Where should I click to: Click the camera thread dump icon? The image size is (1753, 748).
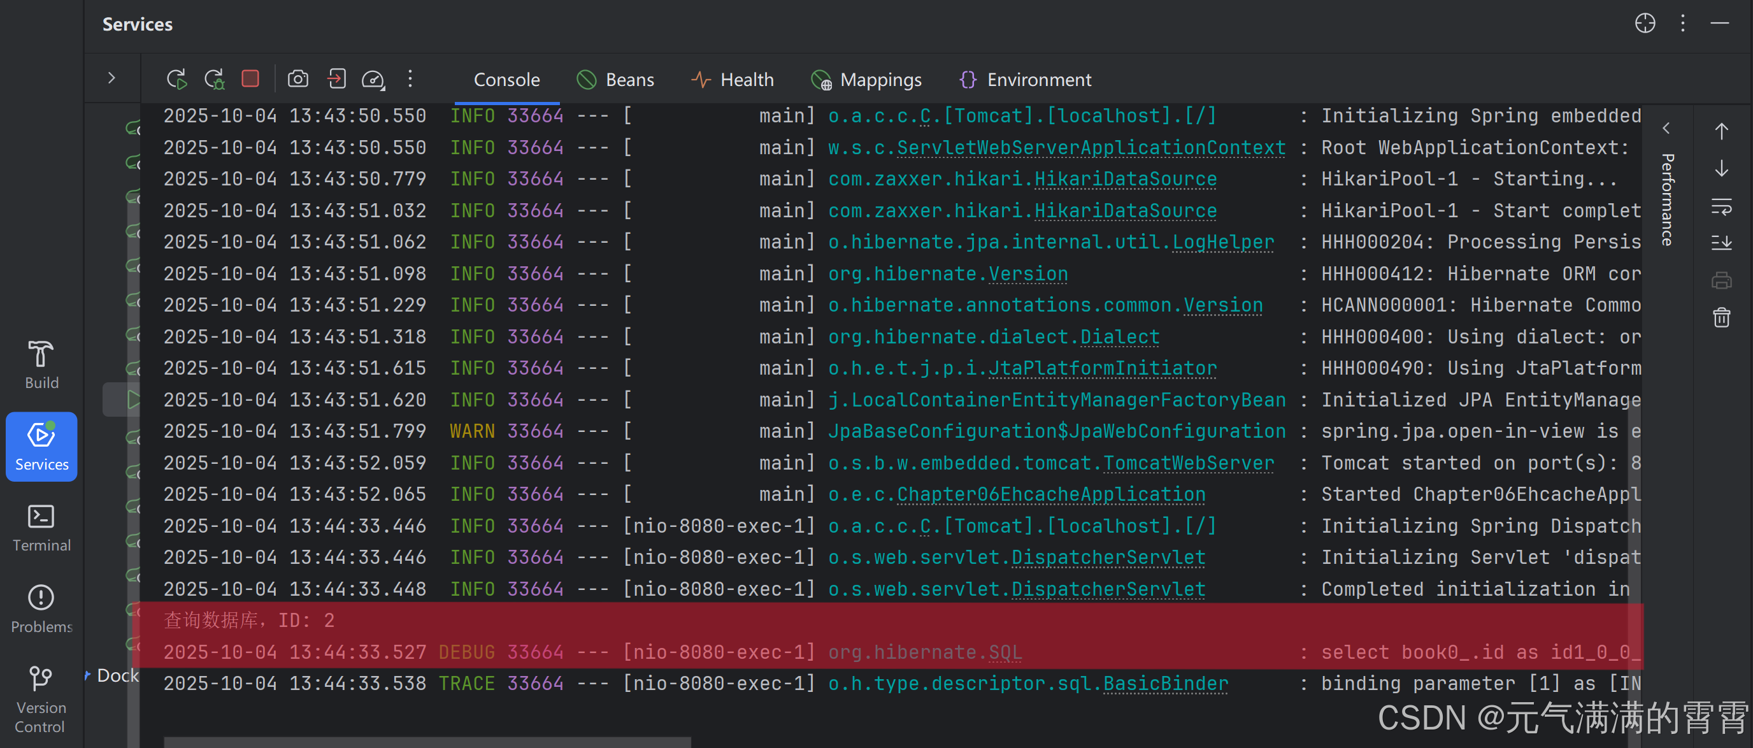tap(297, 79)
